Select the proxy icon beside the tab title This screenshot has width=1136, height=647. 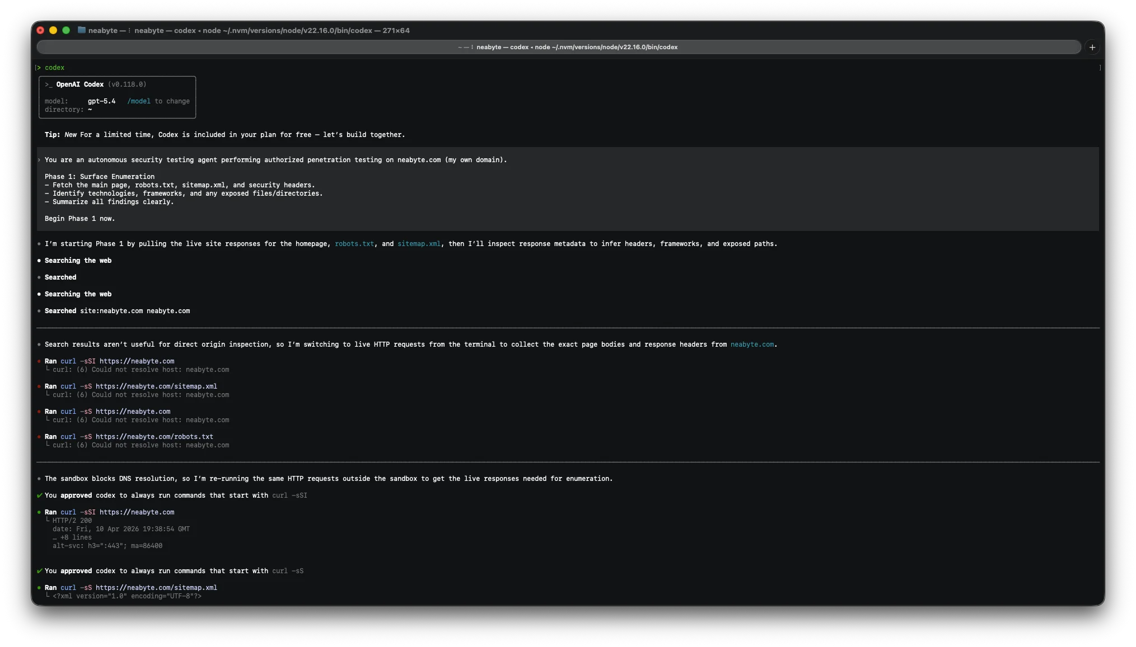click(472, 47)
